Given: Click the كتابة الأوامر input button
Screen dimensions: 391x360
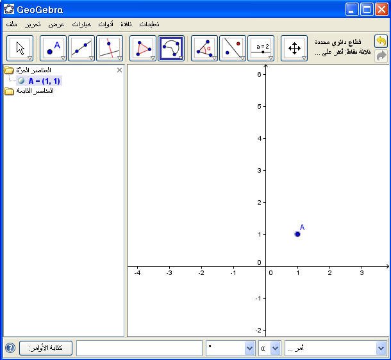Looking at the screenshot, I should click(x=46, y=348).
